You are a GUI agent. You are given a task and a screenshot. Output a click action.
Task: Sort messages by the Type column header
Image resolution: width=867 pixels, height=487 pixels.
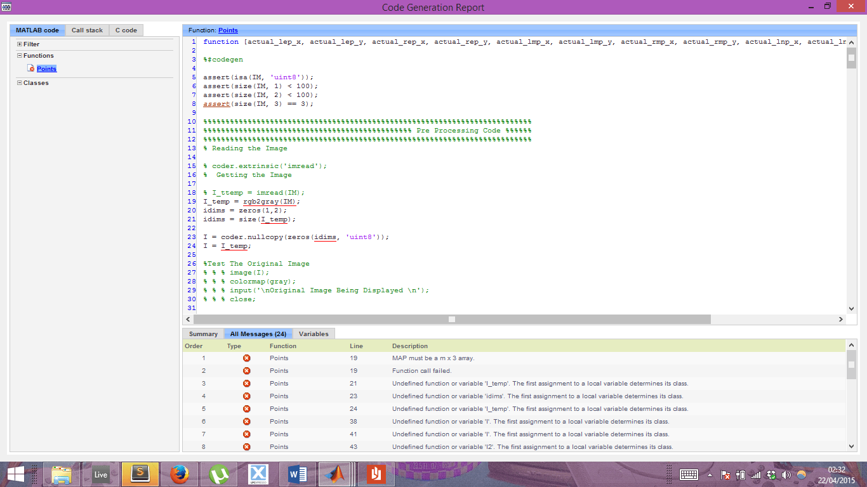point(234,346)
